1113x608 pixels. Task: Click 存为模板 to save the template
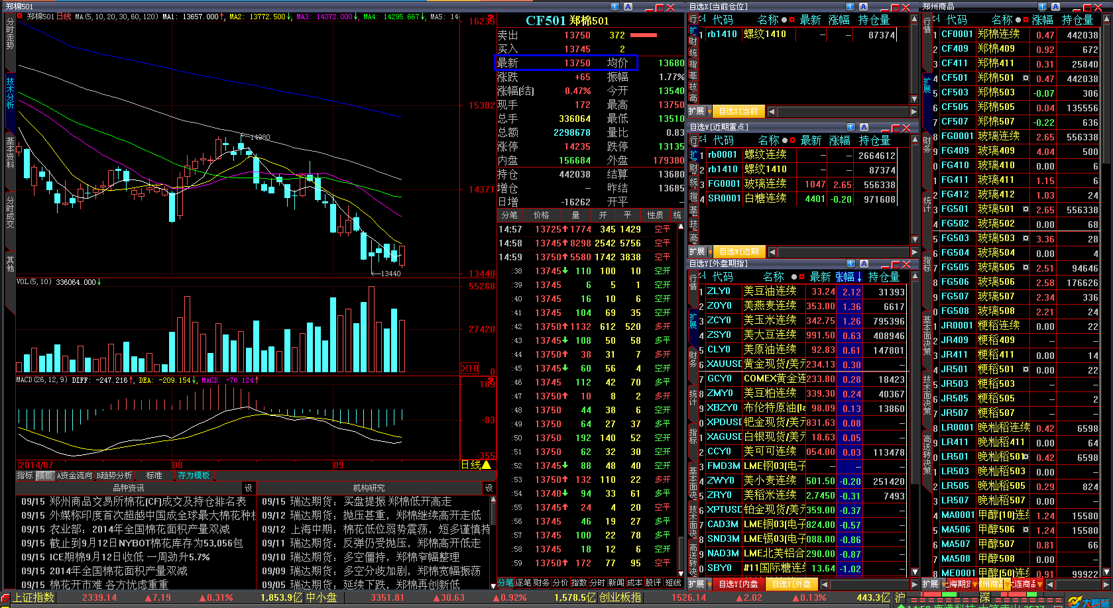(x=194, y=476)
